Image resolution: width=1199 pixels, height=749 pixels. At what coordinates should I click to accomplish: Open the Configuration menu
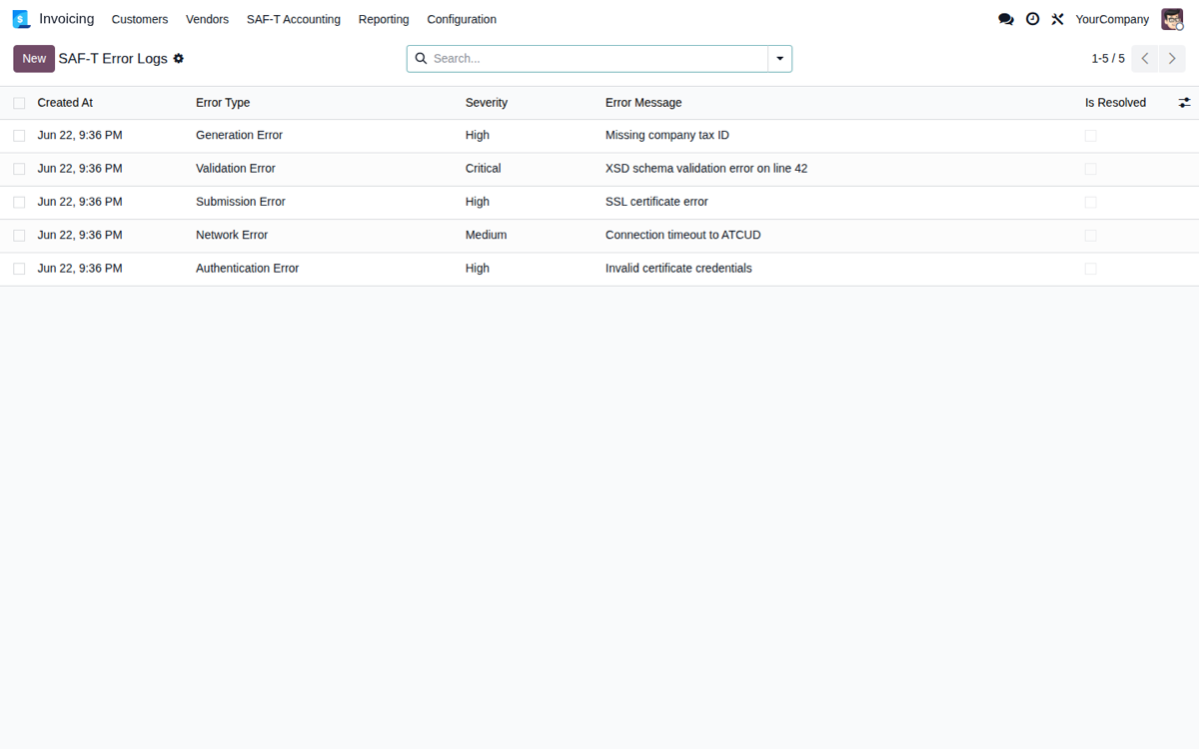(462, 19)
